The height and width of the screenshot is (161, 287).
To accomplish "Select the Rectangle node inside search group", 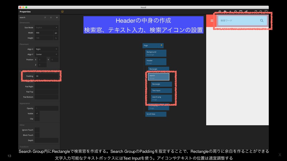I will click(161, 84).
